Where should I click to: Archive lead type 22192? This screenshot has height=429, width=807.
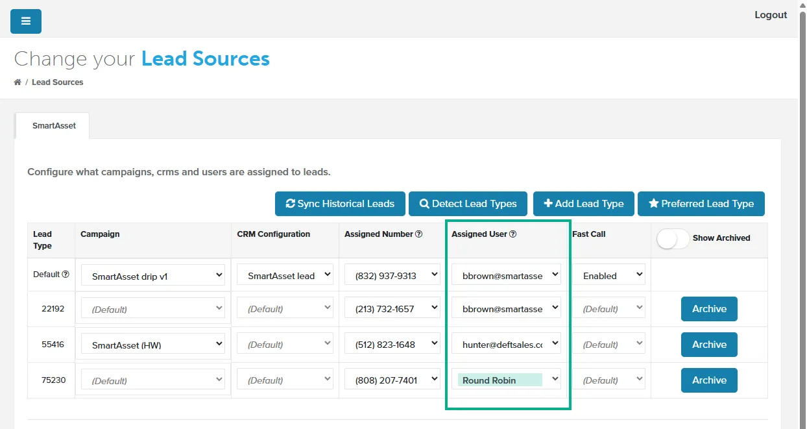tap(709, 309)
